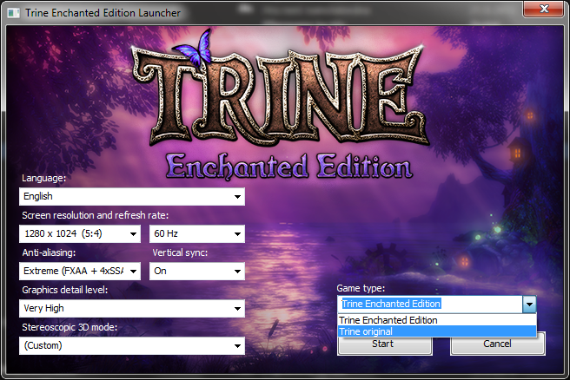Open the Anti-aliasing dropdown showing Extreme
This screenshot has height=380, width=570.
coord(80,271)
